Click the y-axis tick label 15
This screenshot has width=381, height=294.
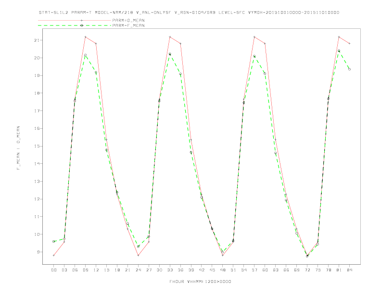click(37, 146)
